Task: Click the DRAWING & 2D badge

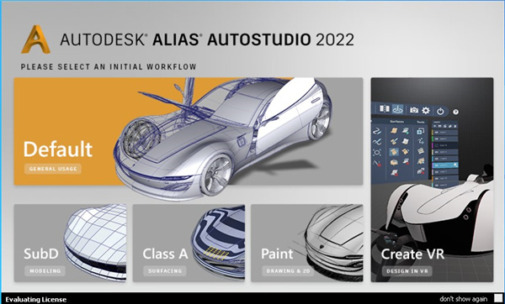Action: click(288, 271)
